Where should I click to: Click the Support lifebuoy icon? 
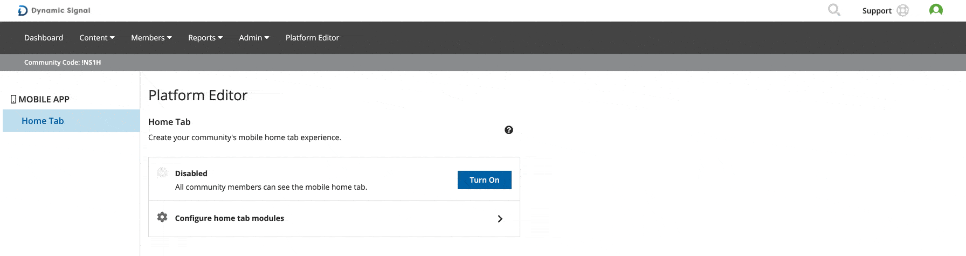click(x=902, y=11)
